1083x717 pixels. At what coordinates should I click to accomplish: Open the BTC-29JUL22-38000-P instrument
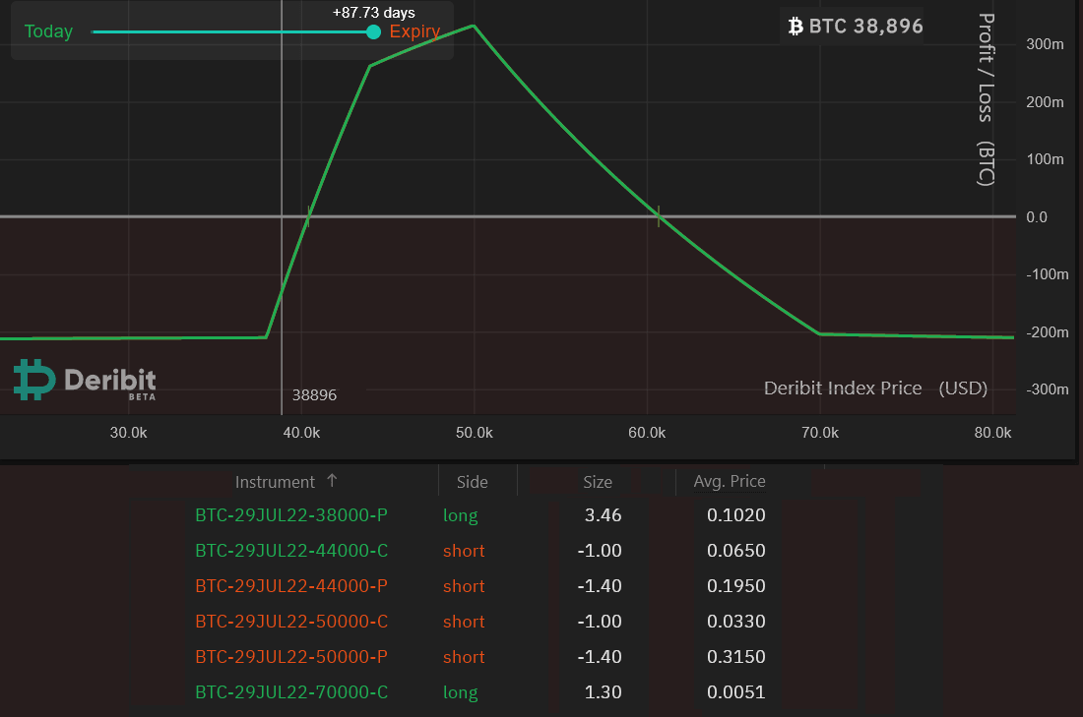click(290, 514)
